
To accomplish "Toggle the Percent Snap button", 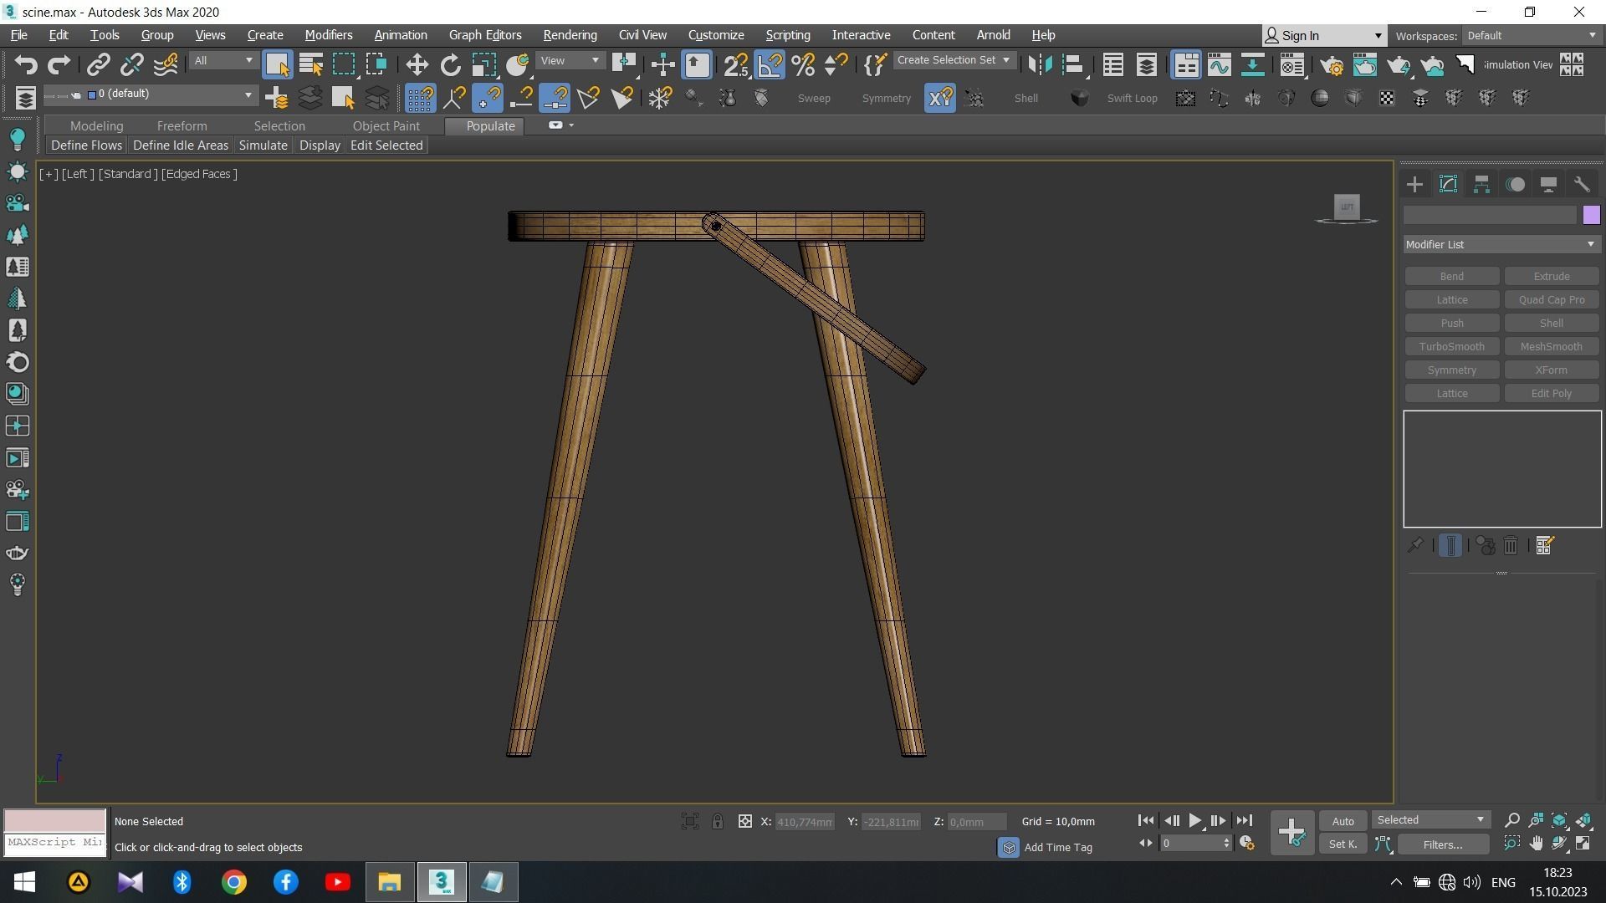I will [803, 64].
